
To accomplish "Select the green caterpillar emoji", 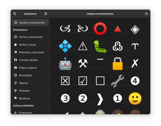I will click(100, 46).
